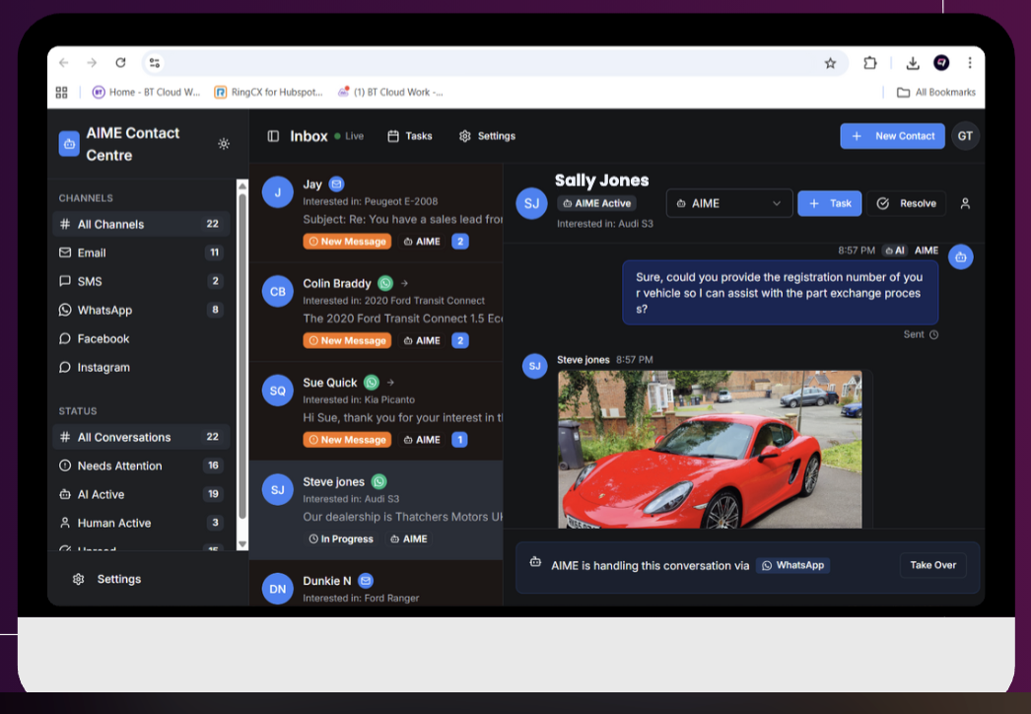Click the browser downloads icon
This screenshot has width=1031, height=714.
pyautogui.click(x=913, y=63)
